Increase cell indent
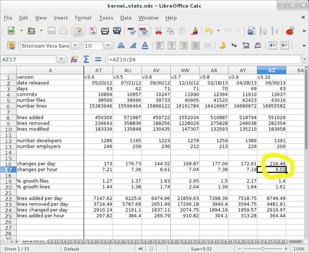Screen dimensions: 309x253 pyautogui.click(x=285, y=46)
